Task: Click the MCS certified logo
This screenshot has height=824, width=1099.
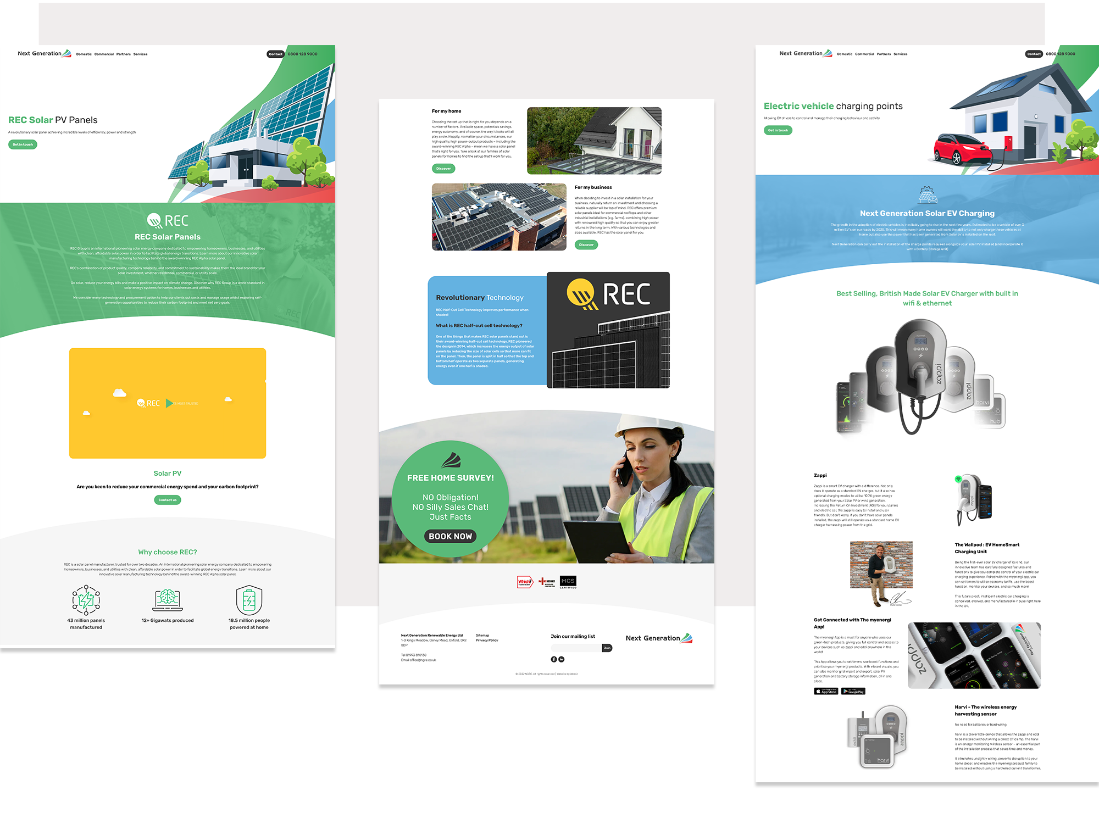Action: 568,582
